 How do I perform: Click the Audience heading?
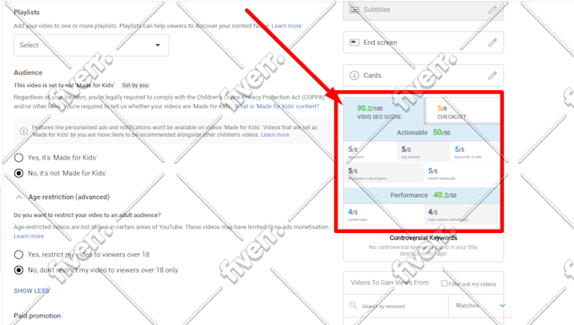[x=28, y=73]
